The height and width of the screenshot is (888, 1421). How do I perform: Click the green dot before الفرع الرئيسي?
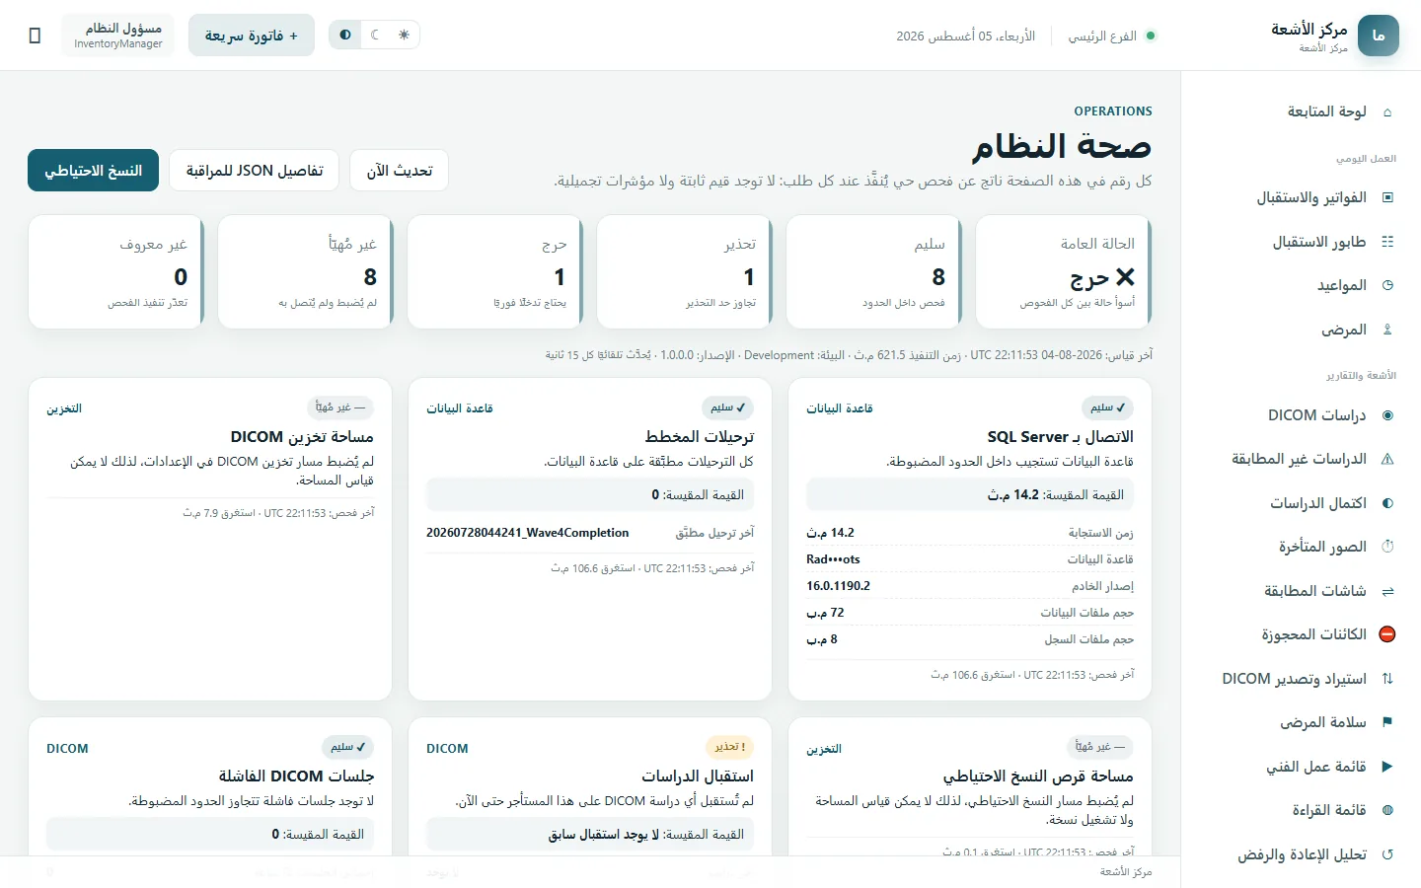coord(1151,37)
